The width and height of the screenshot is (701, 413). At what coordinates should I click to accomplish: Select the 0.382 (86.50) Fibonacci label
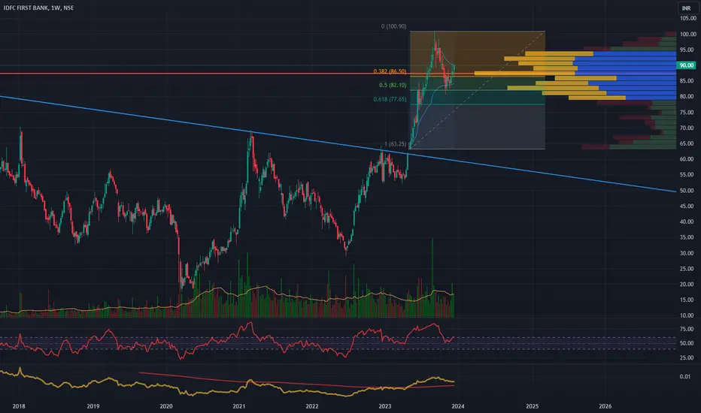pyautogui.click(x=390, y=71)
